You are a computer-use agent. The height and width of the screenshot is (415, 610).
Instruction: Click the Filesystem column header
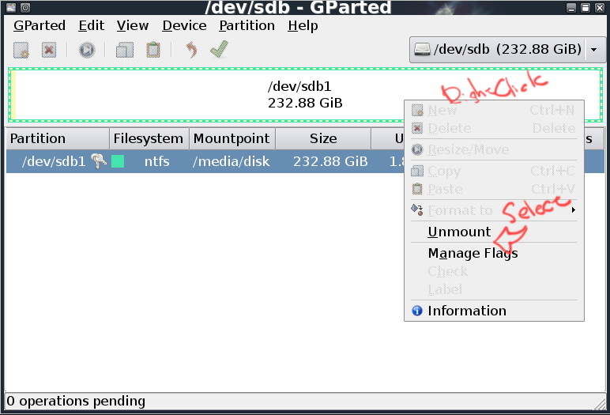(149, 138)
